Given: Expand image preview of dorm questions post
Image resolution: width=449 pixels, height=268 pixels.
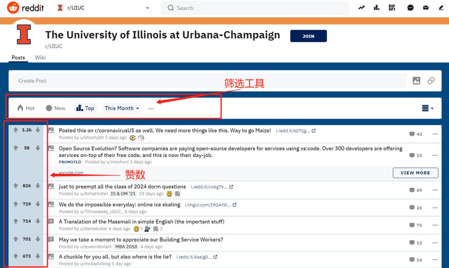Looking at the screenshot, I should [51, 187].
